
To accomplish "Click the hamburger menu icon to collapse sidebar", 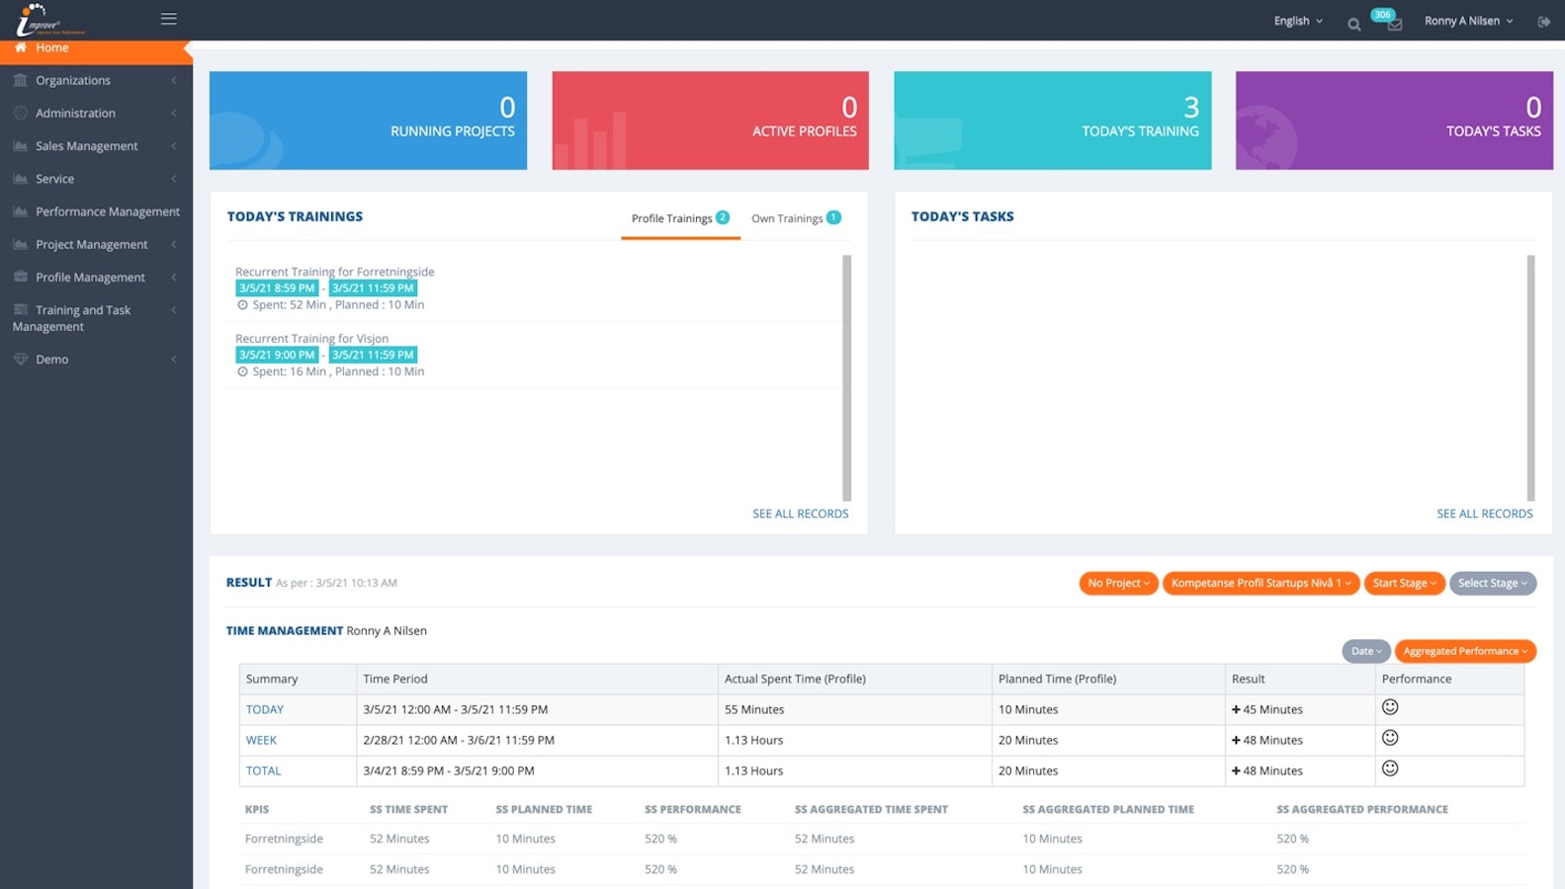I will pyautogui.click(x=169, y=19).
